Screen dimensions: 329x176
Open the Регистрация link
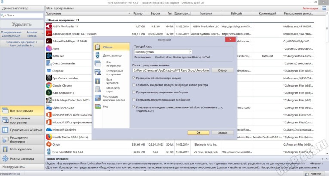[x=310, y=9]
